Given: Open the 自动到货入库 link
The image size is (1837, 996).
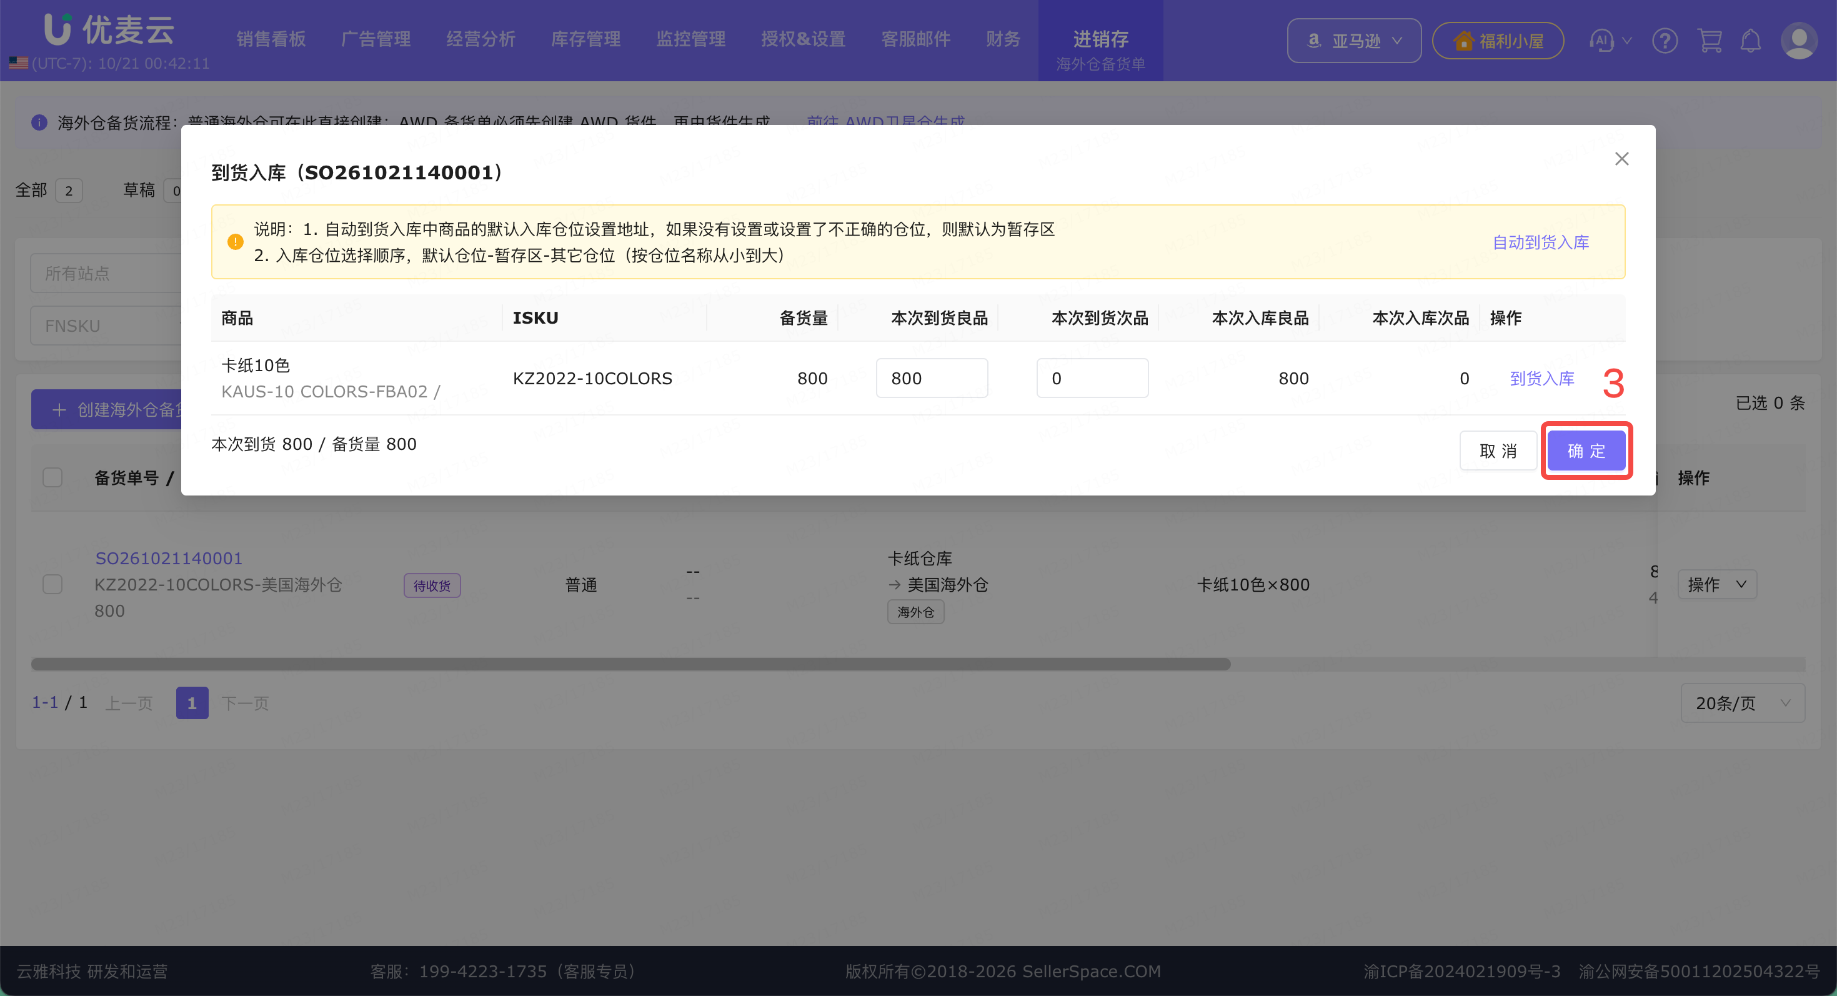Looking at the screenshot, I should point(1540,242).
